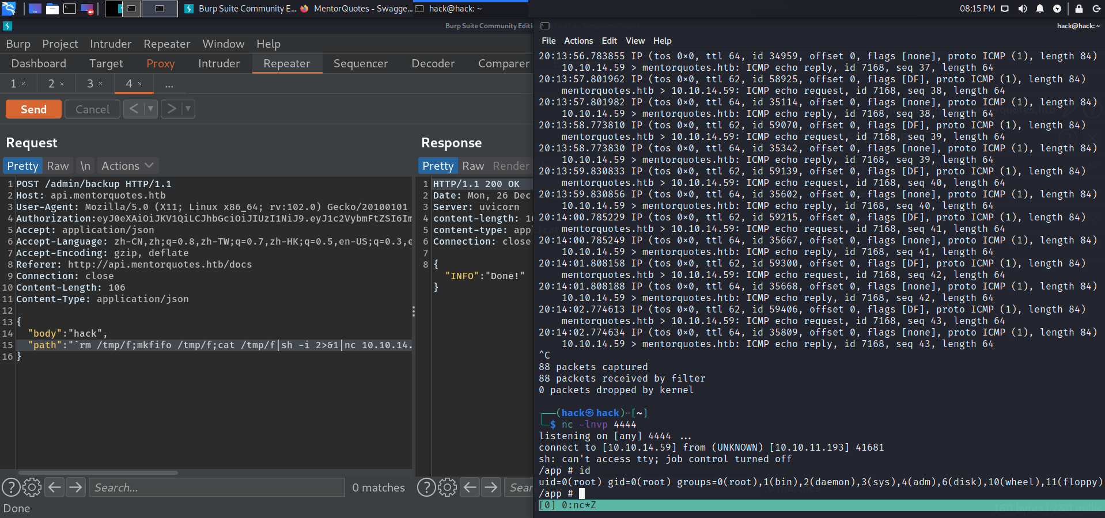Jump to previous match in Response search

[x=470, y=487]
